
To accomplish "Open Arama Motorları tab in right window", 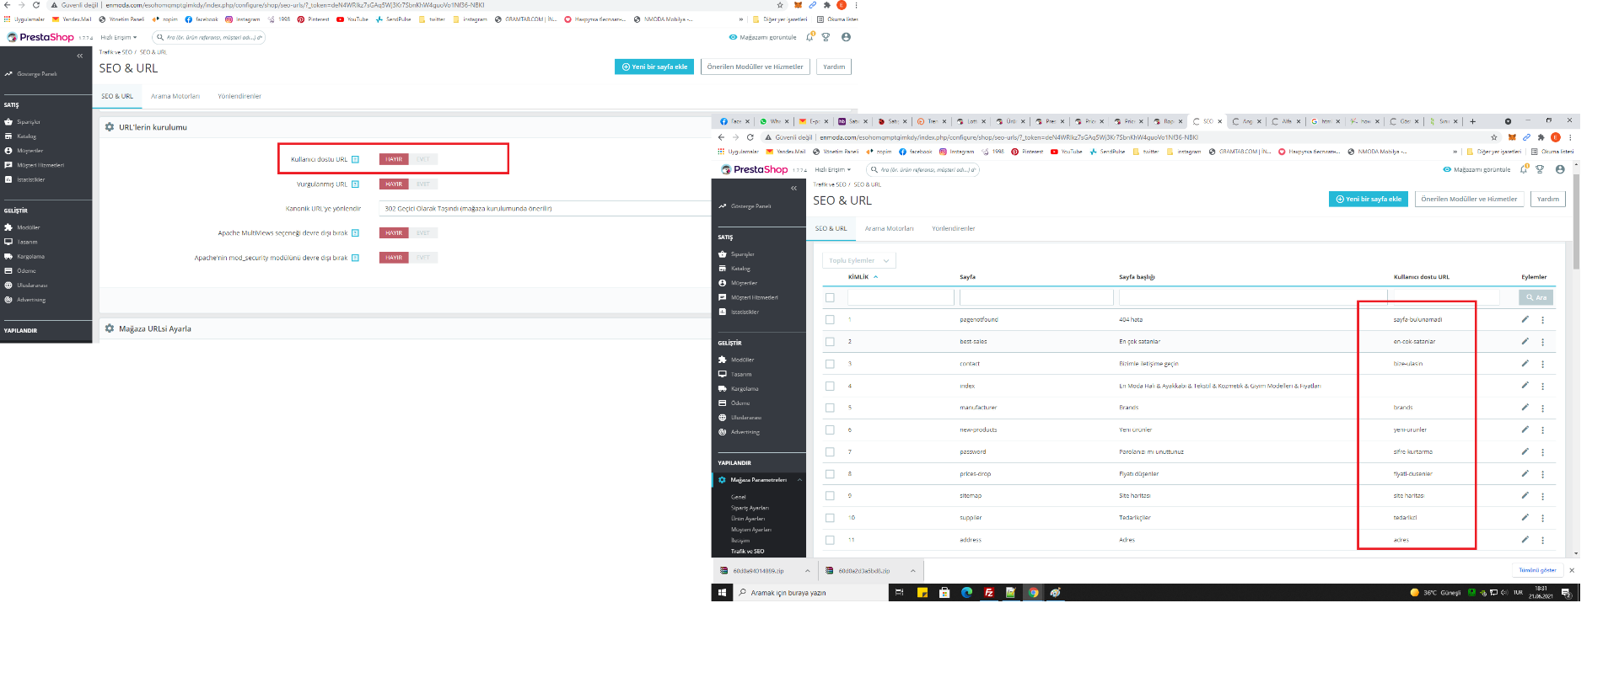I will pos(889,228).
